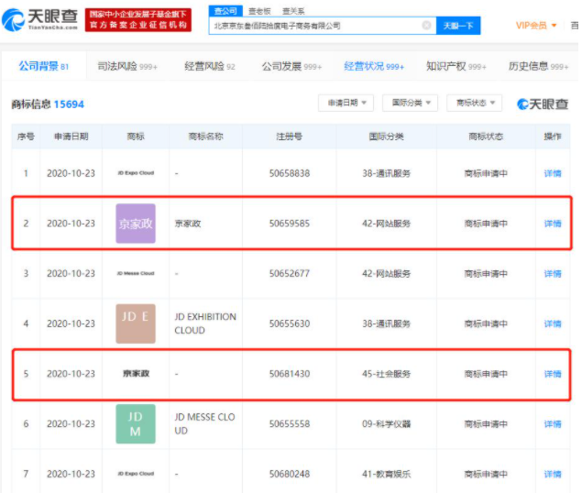Switch to the 历史信息 tab

[x=538, y=67]
